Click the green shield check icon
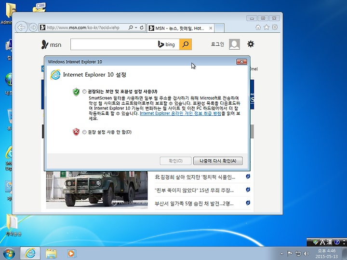 tap(76, 92)
